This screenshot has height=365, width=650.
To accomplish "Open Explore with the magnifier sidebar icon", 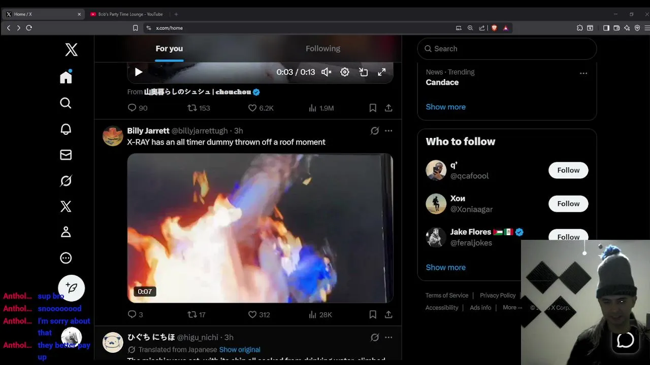I will click(66, 103).
